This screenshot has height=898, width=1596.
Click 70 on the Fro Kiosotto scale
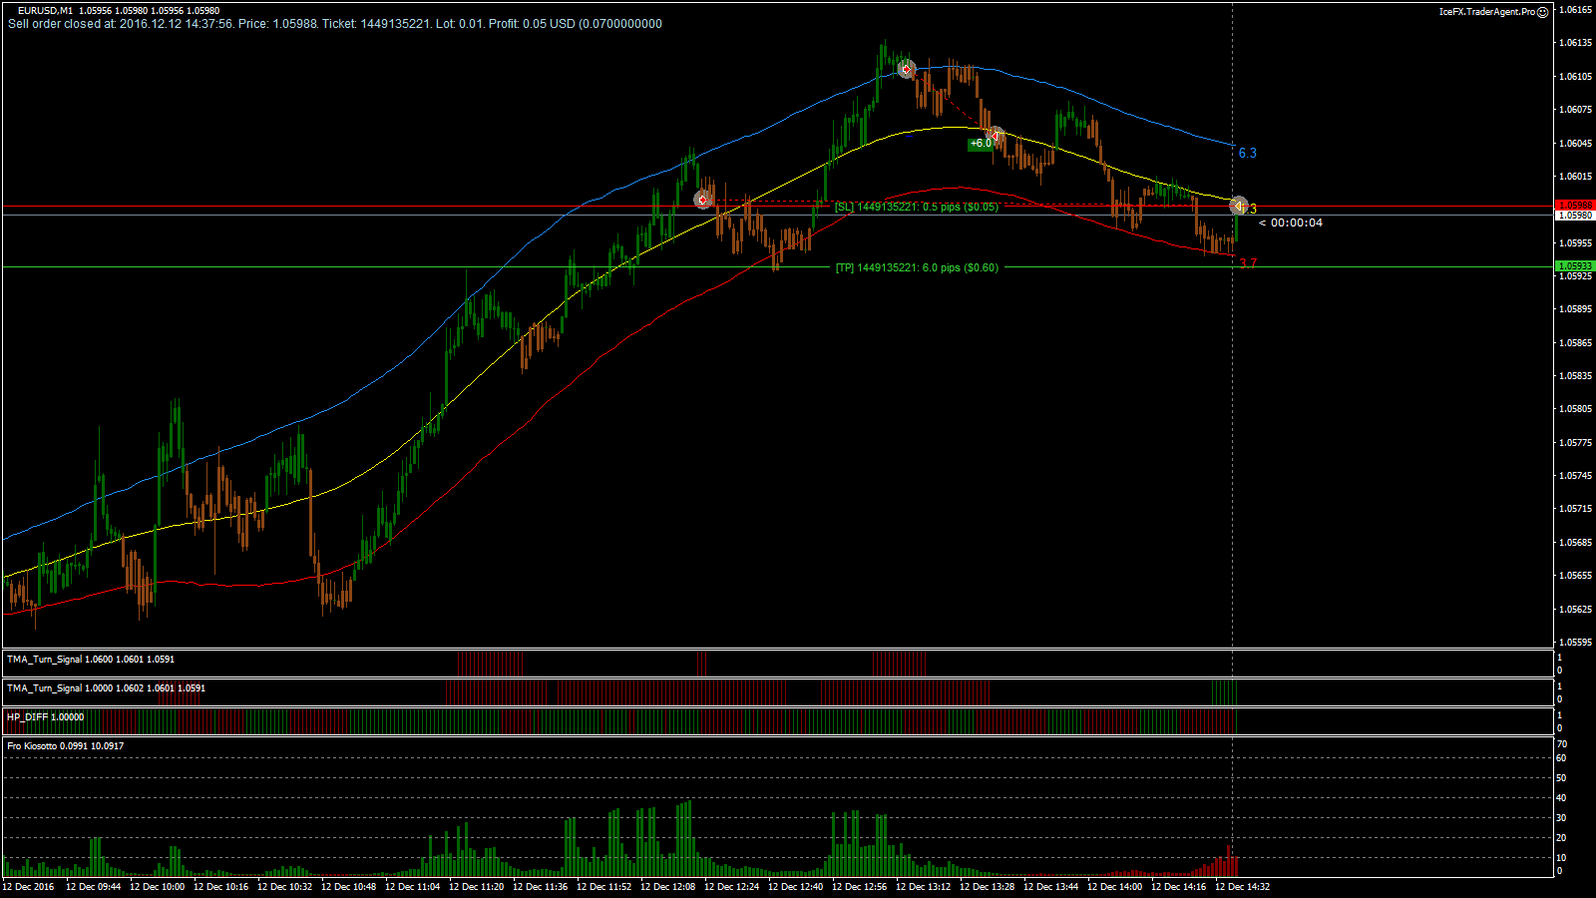click(1562, 744)
